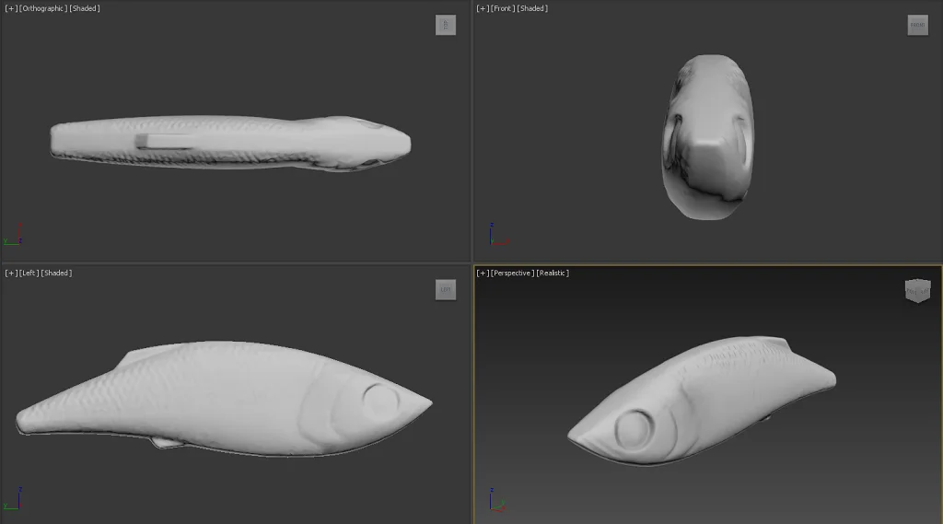The width and height of the screenshot is (943, 524).
Task: Select the fish model in the Left viewport
Action: pos(230,396)
